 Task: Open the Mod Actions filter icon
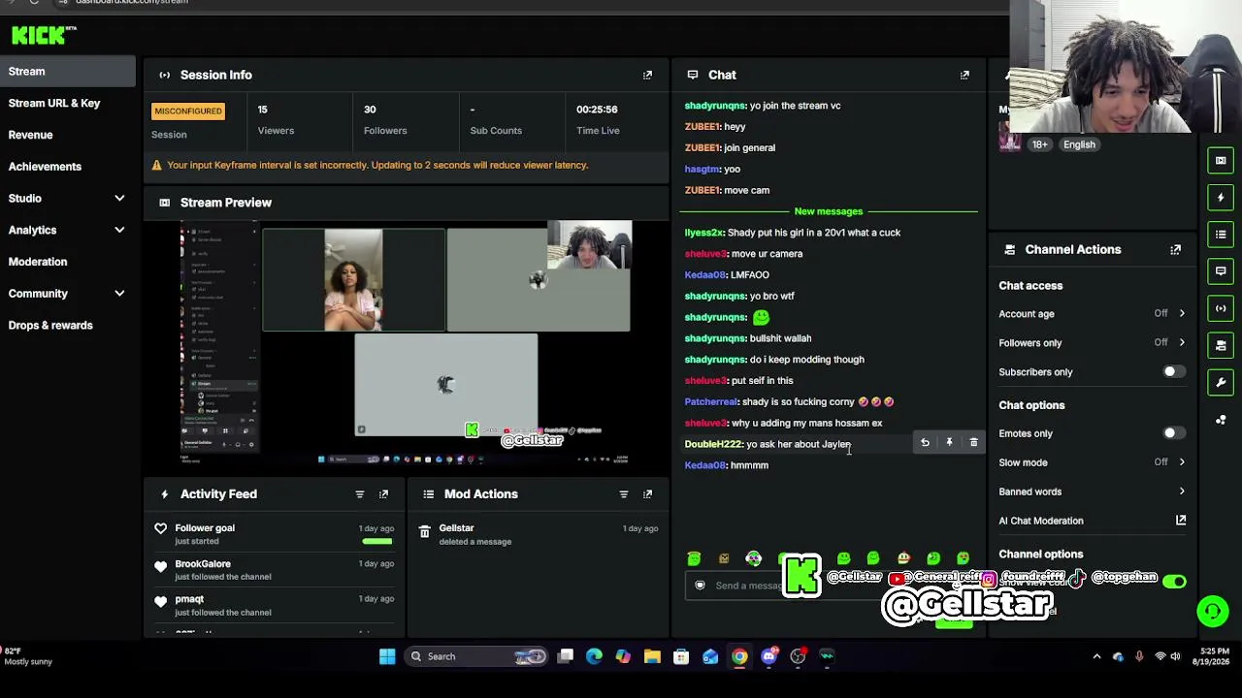point(624,494)
